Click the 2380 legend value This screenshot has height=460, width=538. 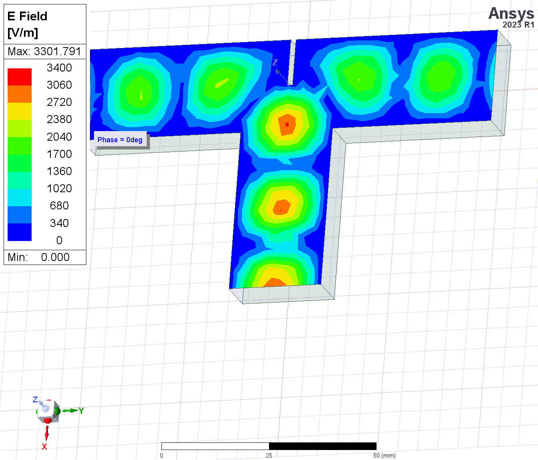pos(59,119)
